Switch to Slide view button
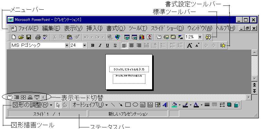This screenshot has width=263, height=129. click(10, 97)
